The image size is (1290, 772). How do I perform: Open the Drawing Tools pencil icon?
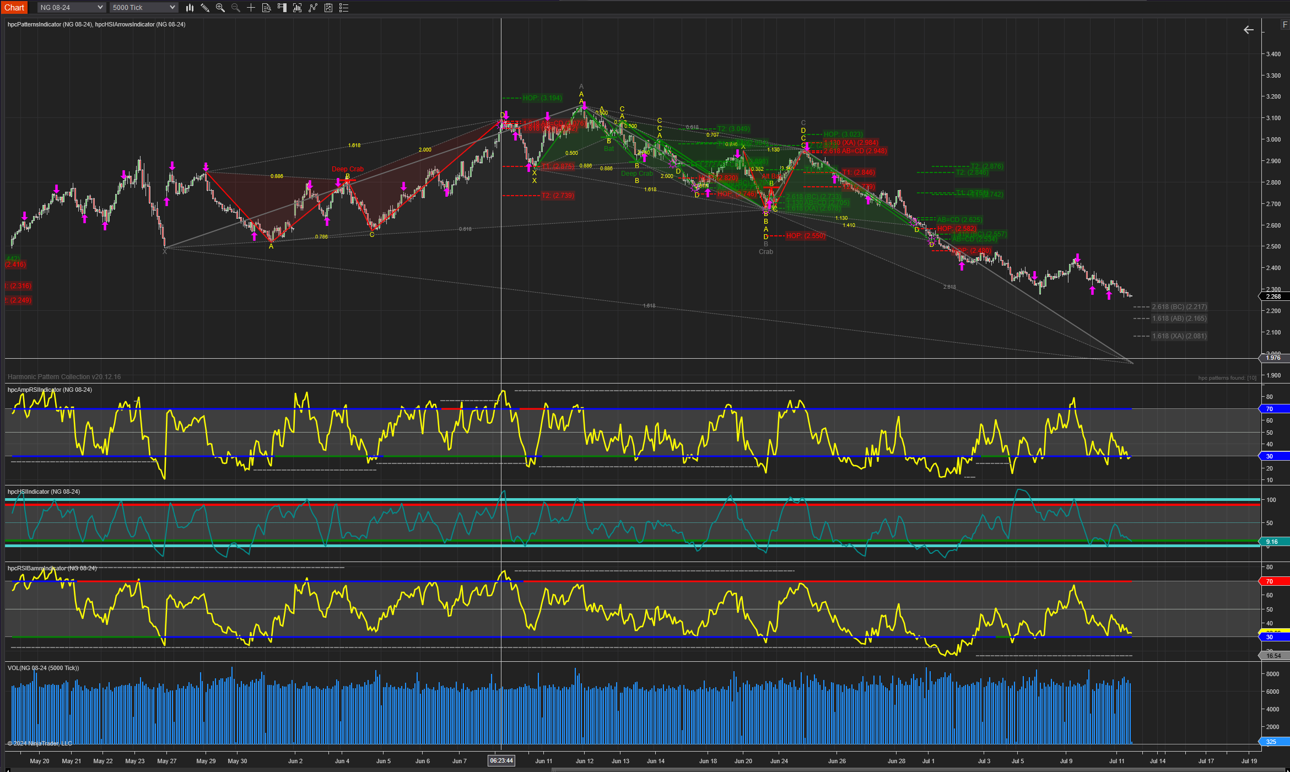tap(205, 8)
